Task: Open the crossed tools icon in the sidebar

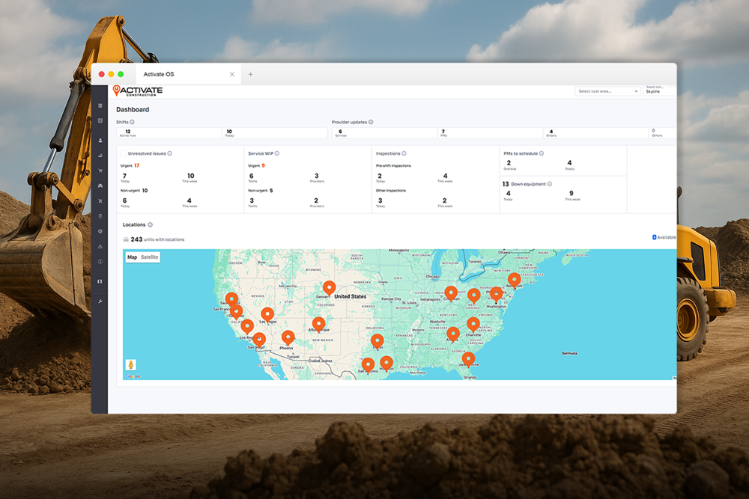Action: pyautogui.click(x=100, y=200)
